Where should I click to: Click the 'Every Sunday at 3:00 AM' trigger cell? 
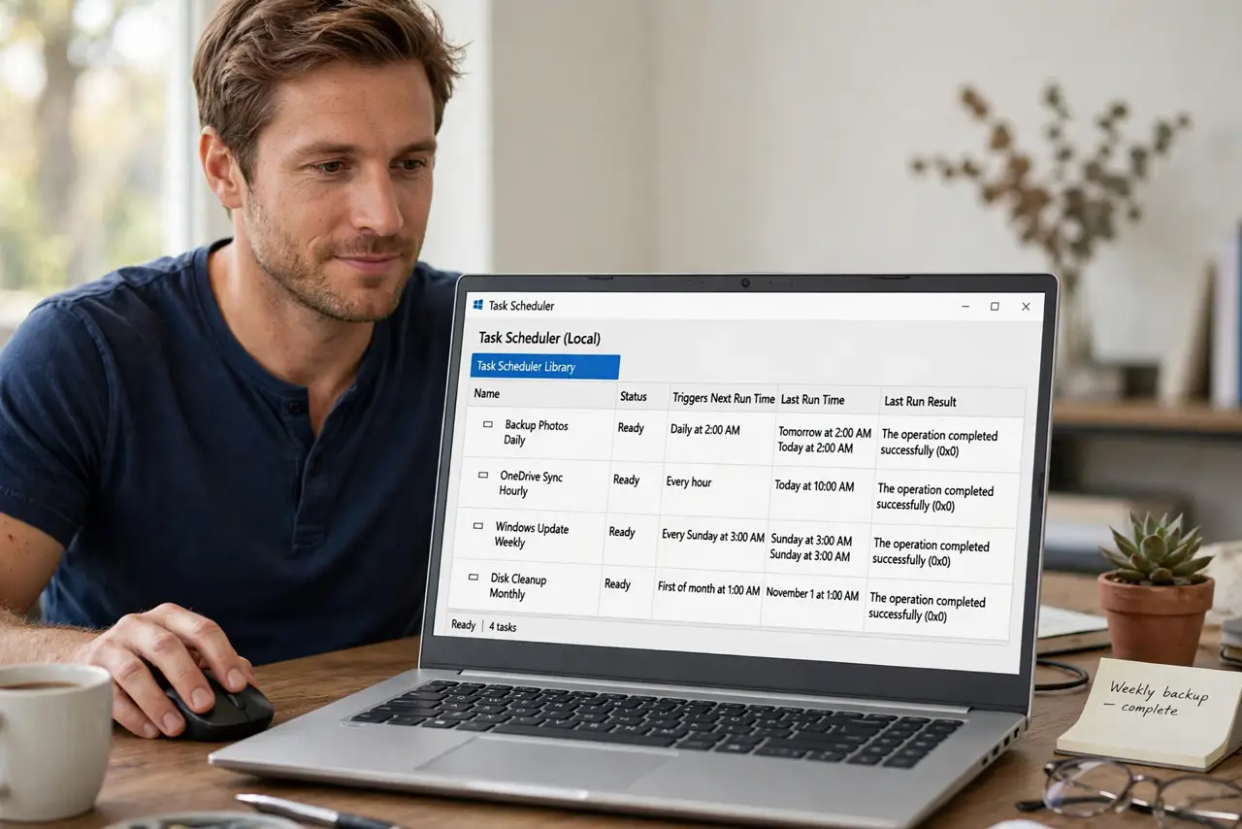coord(712,536)
